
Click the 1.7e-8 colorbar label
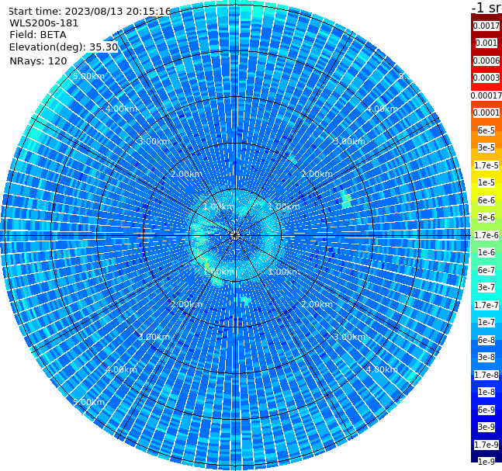tap(486, 375)
